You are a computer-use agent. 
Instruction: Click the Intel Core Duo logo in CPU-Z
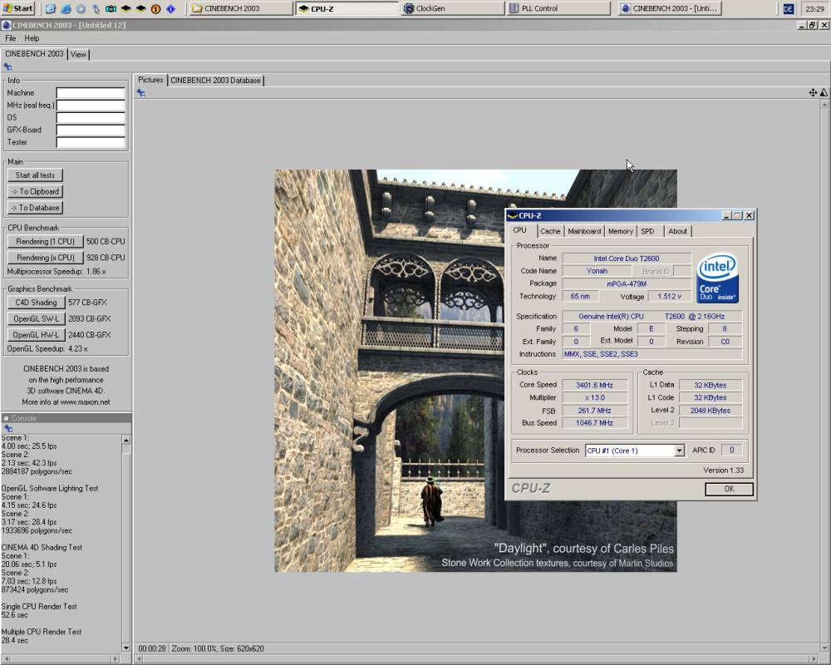(x=717, y=278)
